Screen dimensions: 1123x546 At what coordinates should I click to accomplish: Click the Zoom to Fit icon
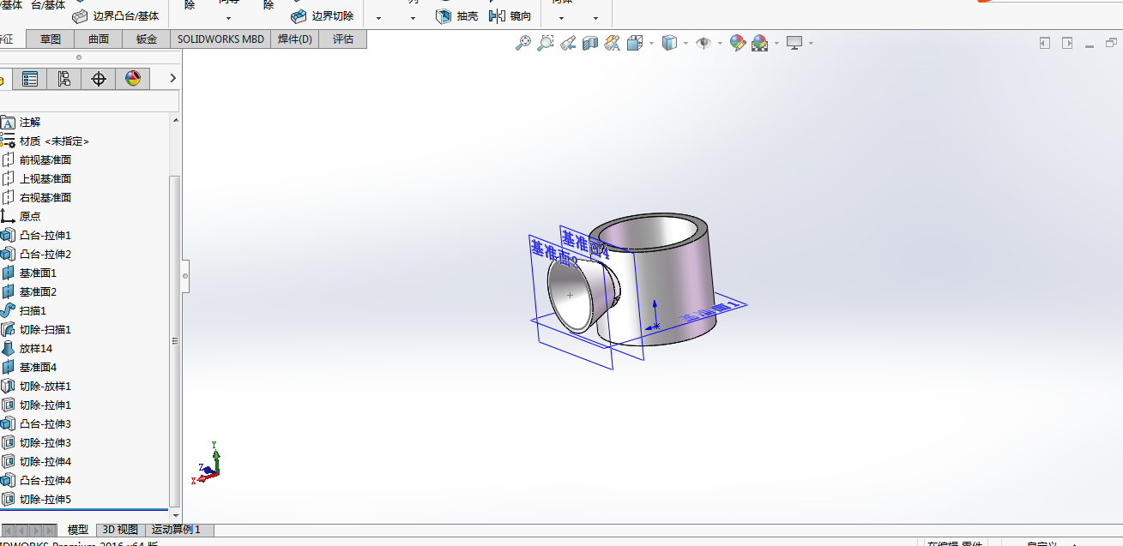coord(522,43)
